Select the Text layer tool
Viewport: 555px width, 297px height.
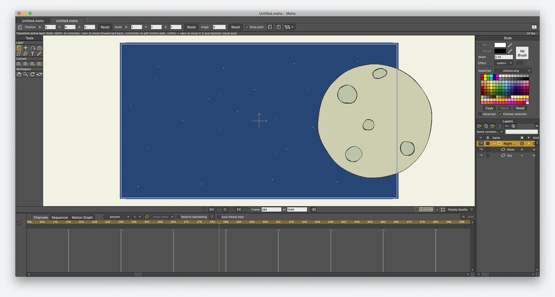32,53
